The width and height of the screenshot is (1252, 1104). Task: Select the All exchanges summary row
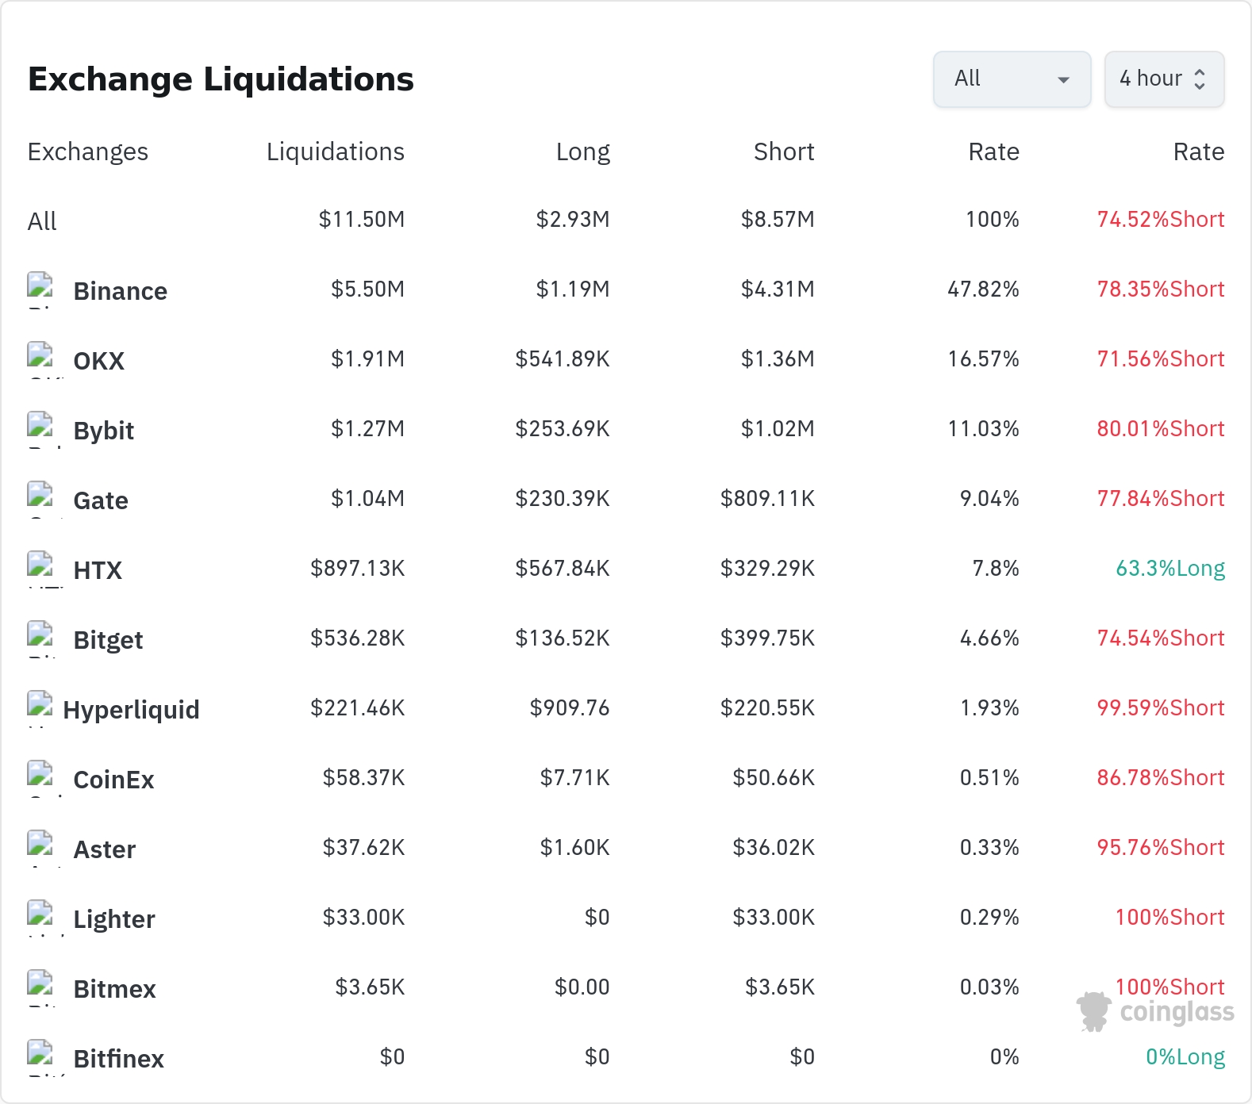pos(626,220)
